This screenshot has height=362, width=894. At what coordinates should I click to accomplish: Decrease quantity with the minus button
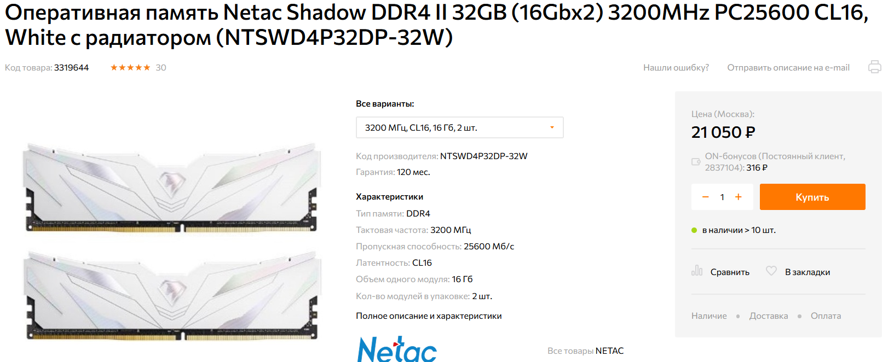pyautogui.click(x=706, y=197)
